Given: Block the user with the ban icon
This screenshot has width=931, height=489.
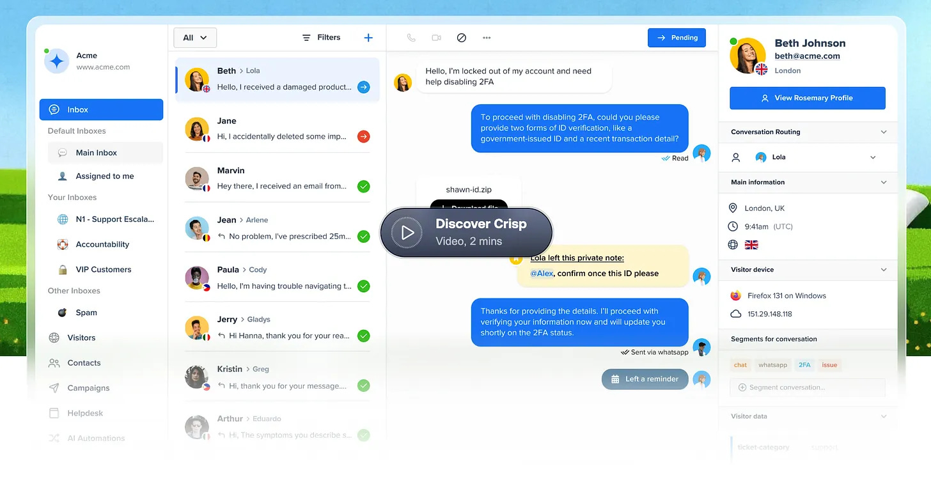Looking at the screenshot, I should tap(461, 38).
